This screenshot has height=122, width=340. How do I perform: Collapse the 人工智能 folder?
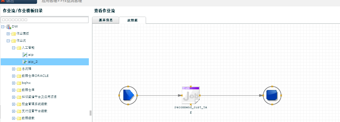[x=13, y=48]
